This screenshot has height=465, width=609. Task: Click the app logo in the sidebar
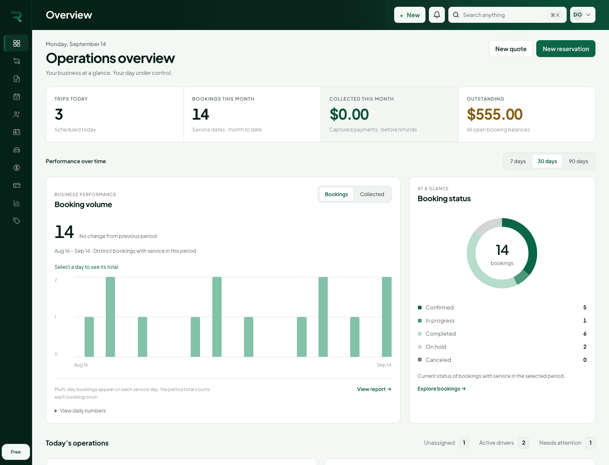click(x=16, y=16)
